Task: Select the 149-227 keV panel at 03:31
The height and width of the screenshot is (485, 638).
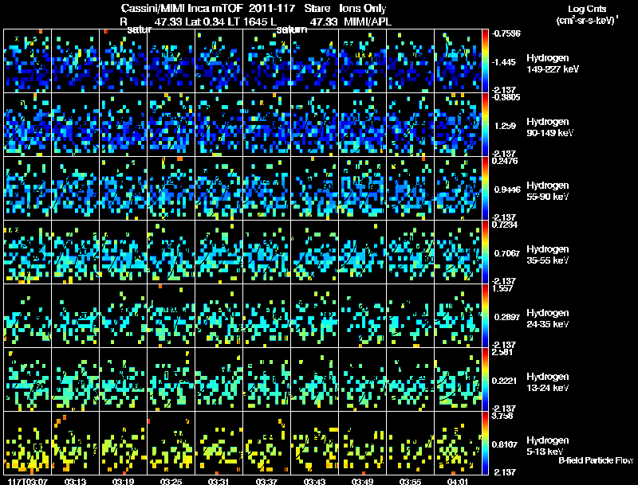Action: pos(219,61)
